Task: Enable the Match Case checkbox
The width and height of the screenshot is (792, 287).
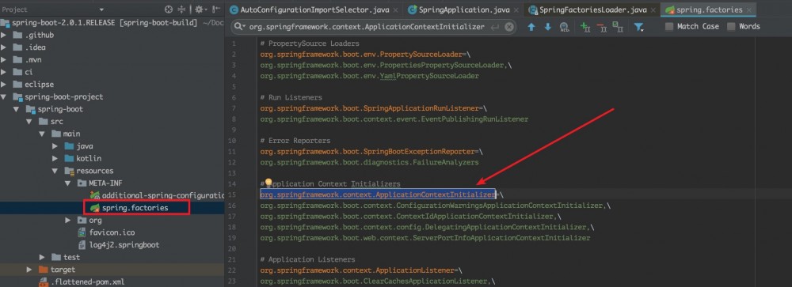Action: click(669, 27)
